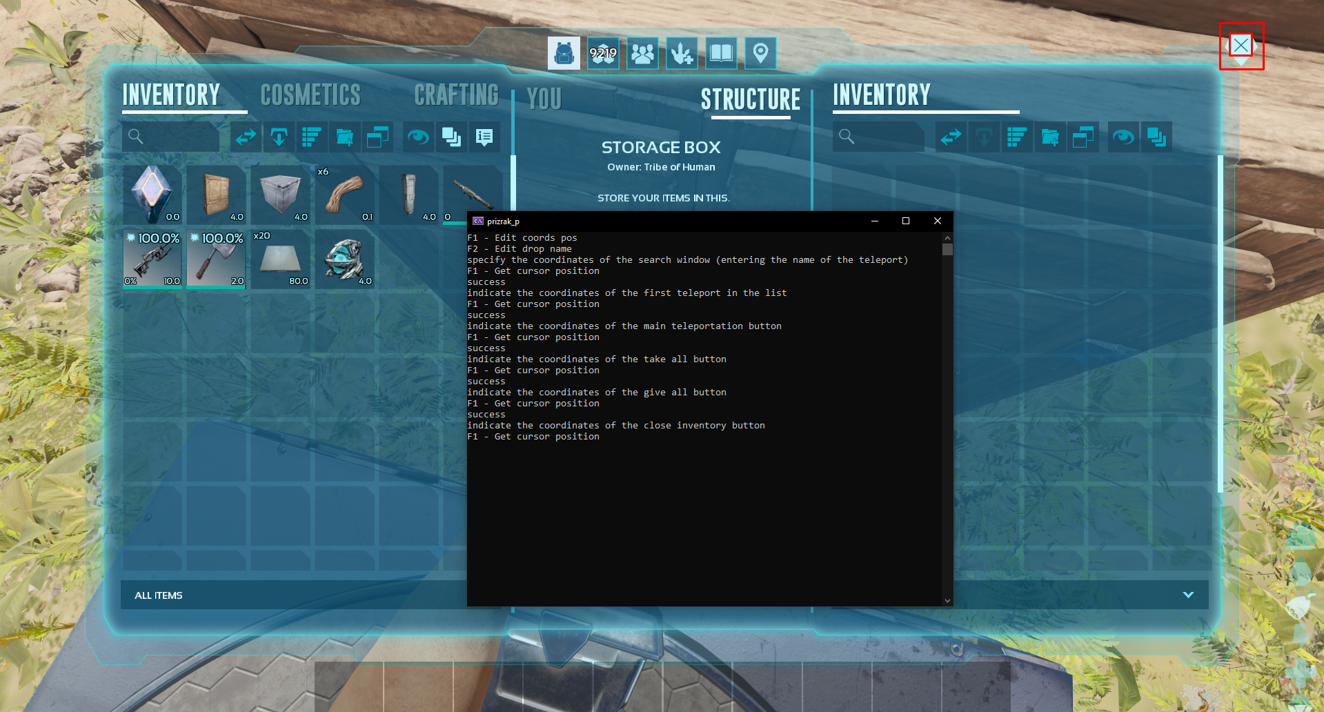Click the console scrollbar down arrow
Viewport: 1324px width, 712px height.
(947, 601)
